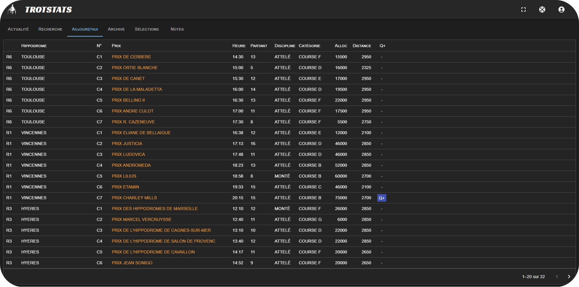
Task: Select the Aujourd'hui tab
Action: (x=85, y=29)
